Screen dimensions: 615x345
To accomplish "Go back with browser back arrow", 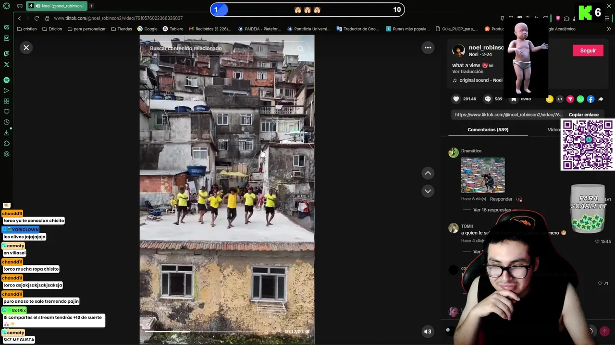I will [x=19, y=18].
